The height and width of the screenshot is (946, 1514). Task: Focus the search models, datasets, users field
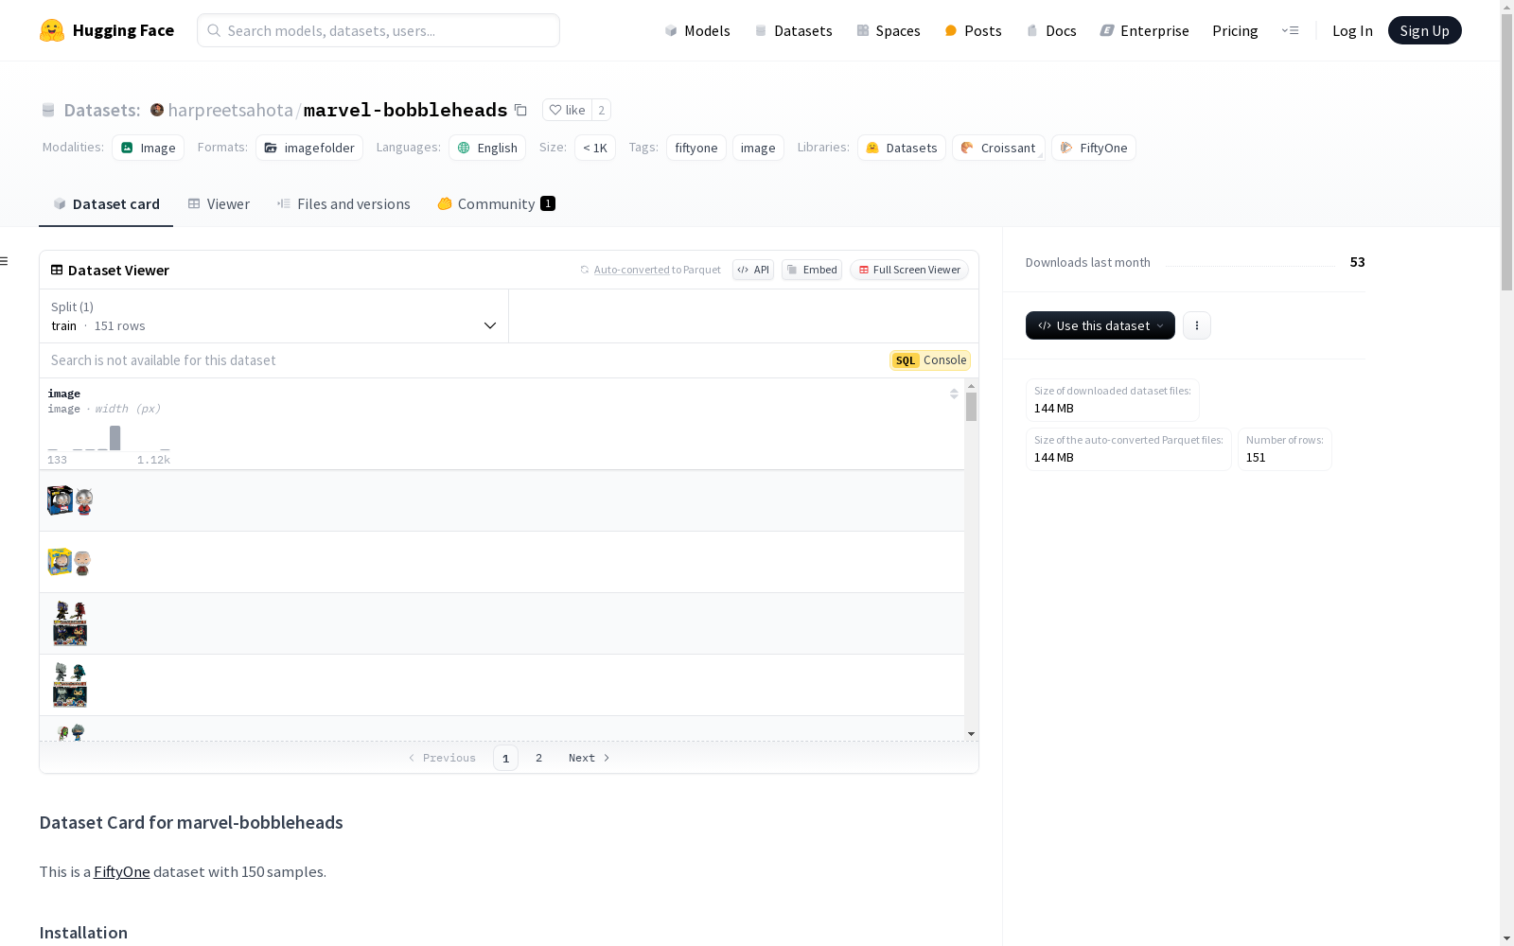[x=378, y=30]
